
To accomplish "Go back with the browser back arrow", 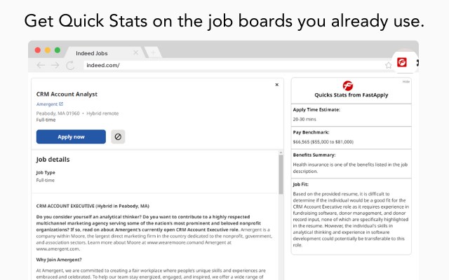I will pyautogui.click(x=40, y=65).
